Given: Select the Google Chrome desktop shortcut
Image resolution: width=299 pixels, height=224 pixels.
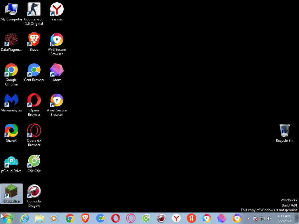Looking at the screenshot, I should pyautogui.click(x=11, y=74).
